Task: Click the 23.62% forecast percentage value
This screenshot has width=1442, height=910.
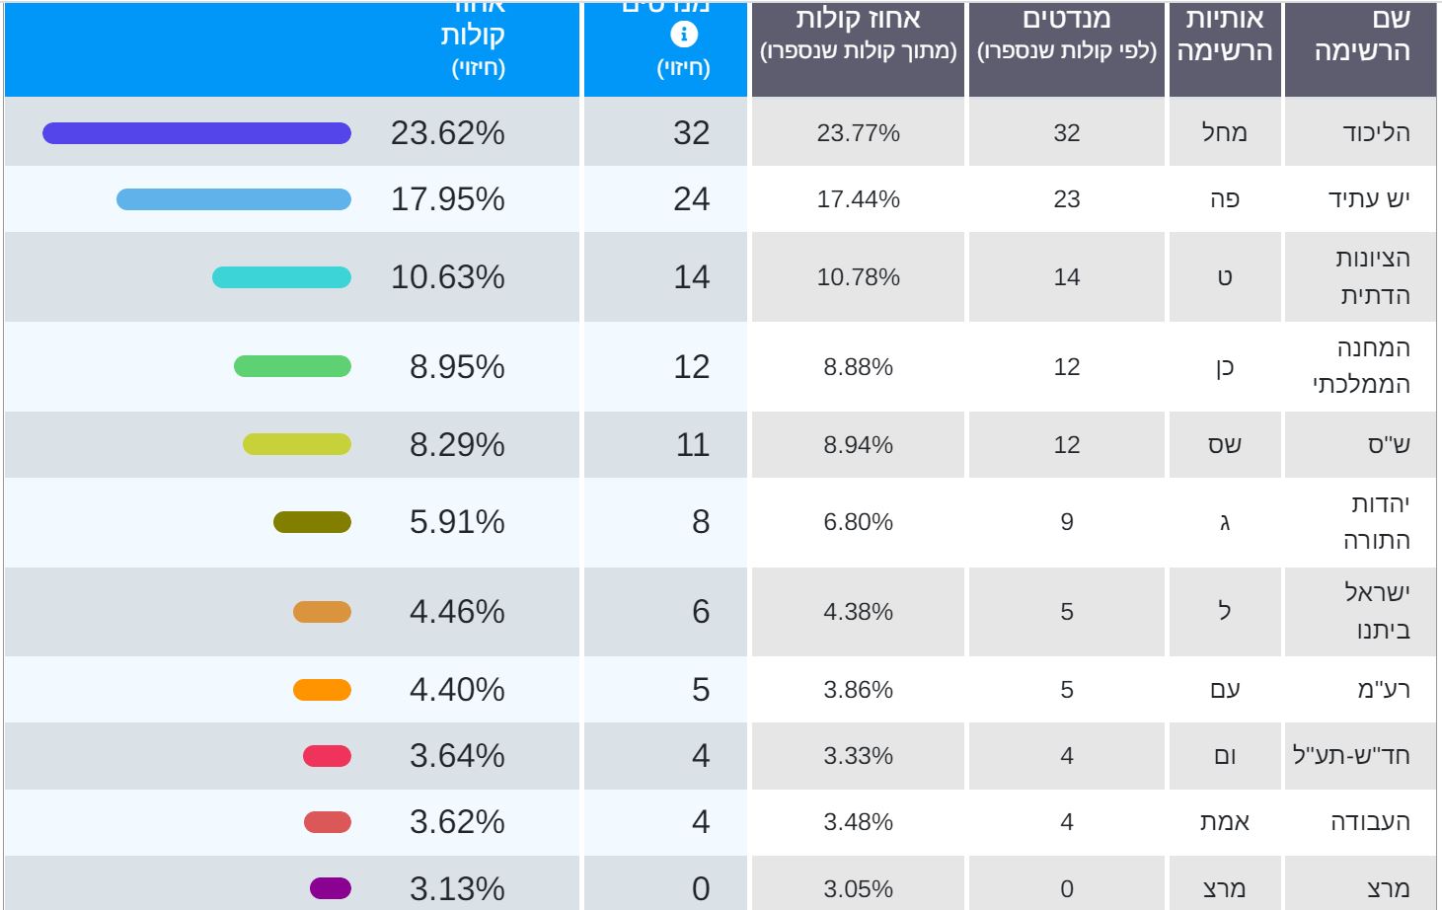Action: (447, 133)
